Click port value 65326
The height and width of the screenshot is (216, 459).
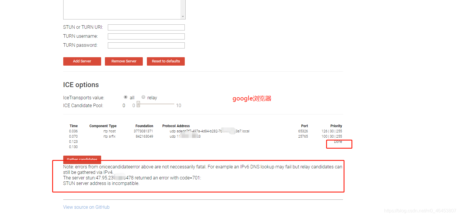(303, 131)
